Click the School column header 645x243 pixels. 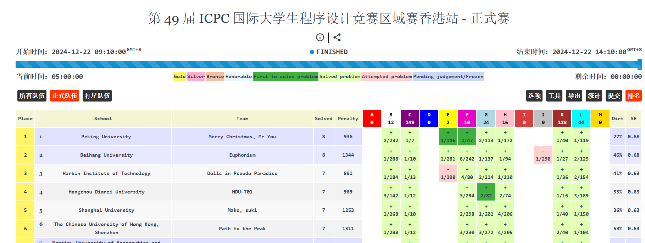103,118
